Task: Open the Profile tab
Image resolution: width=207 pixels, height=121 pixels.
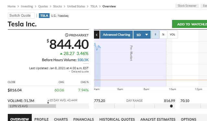Action: coord(41,119)
